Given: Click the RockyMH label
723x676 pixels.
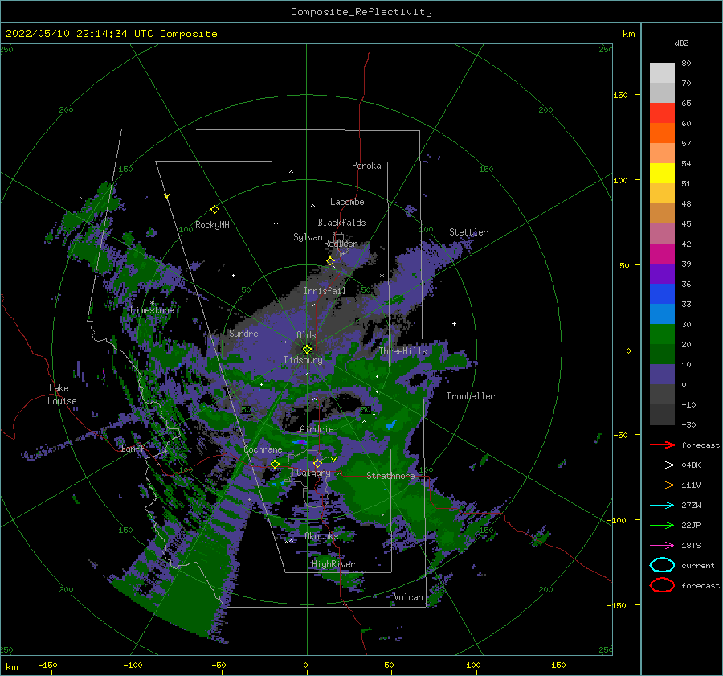Looking at the screenshot, I should coord(212,225).
